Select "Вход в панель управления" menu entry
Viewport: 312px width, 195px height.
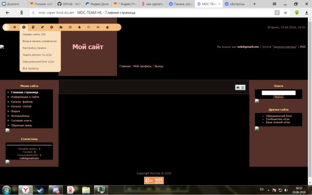[40, 41]
